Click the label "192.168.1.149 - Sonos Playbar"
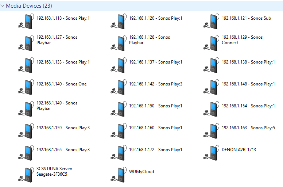The width and height of the screenshot is (283, 187). (57, 106)
